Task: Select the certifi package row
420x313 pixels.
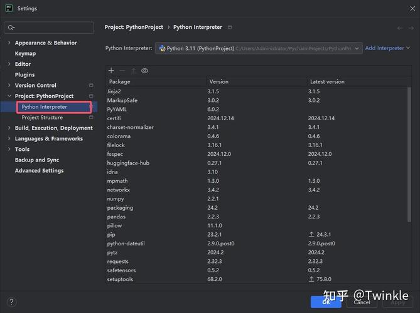Action: 257,118
